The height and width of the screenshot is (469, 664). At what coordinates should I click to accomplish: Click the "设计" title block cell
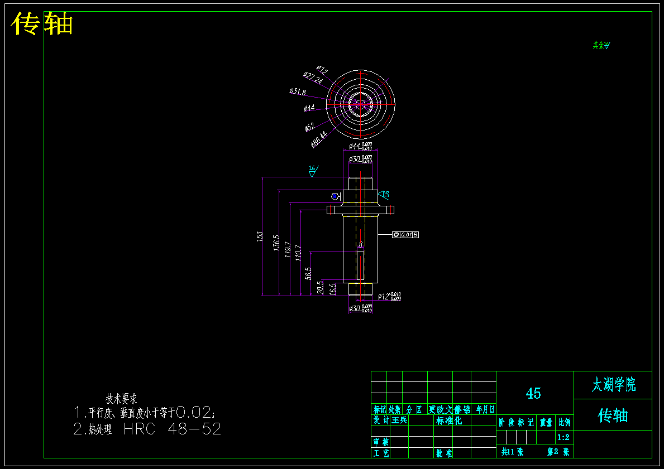(x=381, y=420)
